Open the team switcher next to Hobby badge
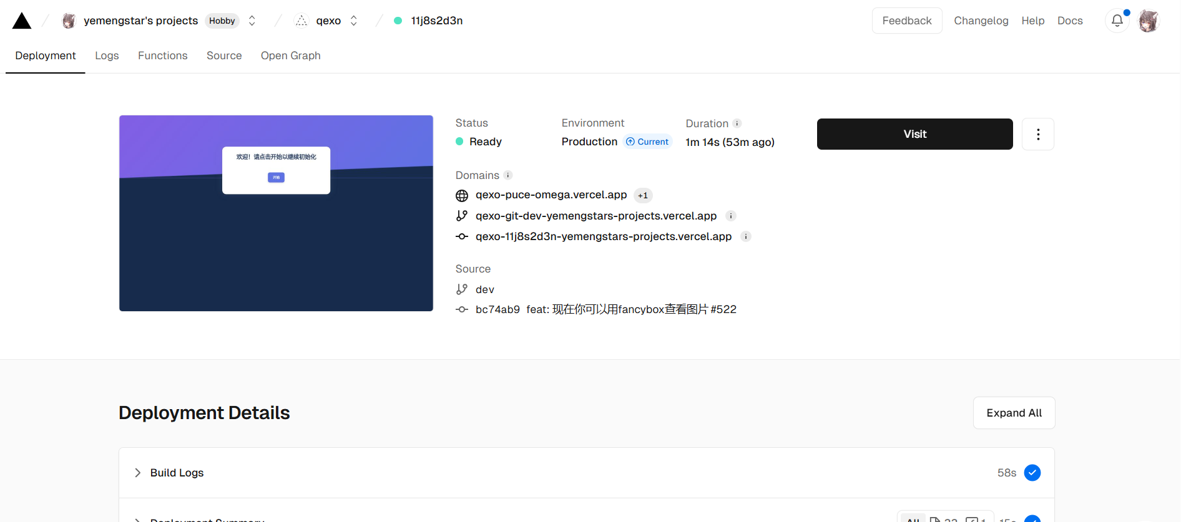 (252, 21)
